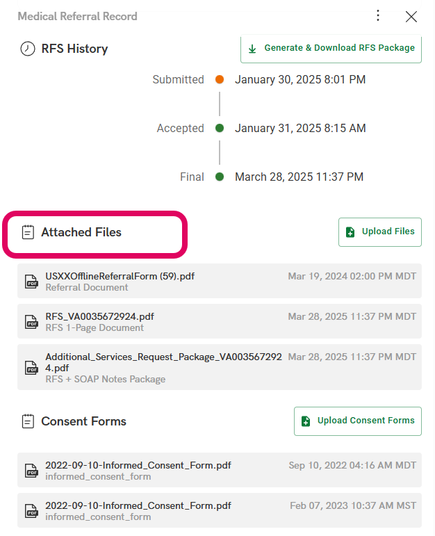Open RFS_VA0035672924.pdf document
This screenshot has height=536, width=435.
click(x=99, y=316)
